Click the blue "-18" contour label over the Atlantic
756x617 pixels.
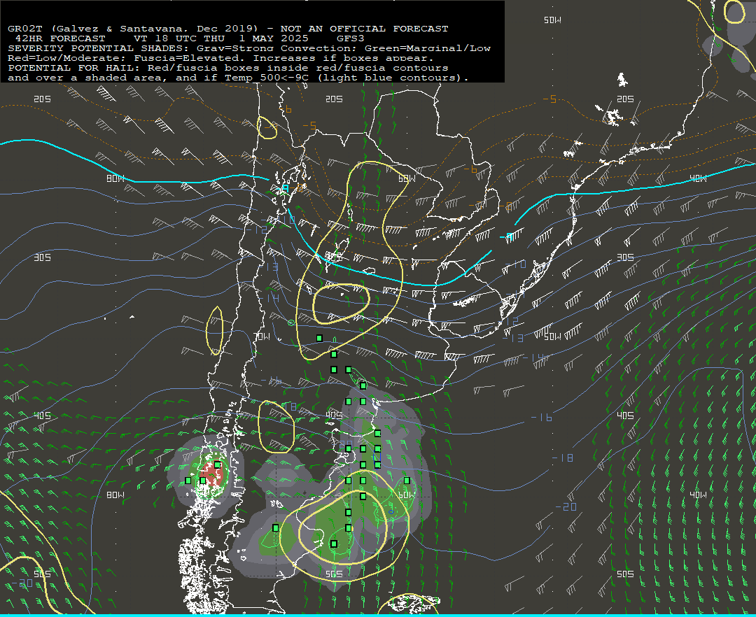coord(563,458)
